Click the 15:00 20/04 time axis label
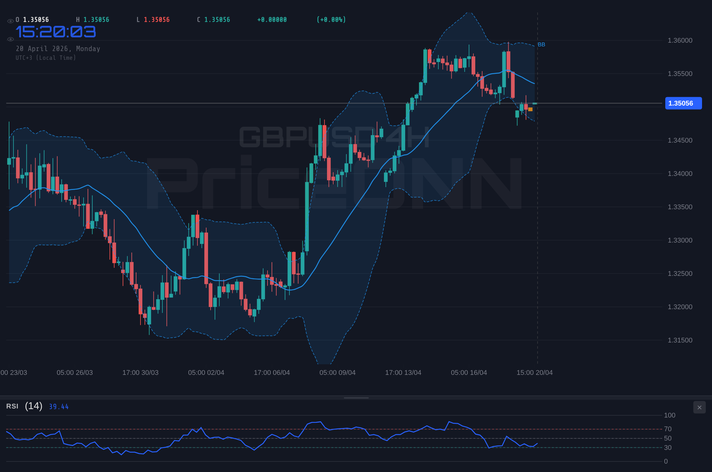The image size is (712, 472). tap(535, 373)
